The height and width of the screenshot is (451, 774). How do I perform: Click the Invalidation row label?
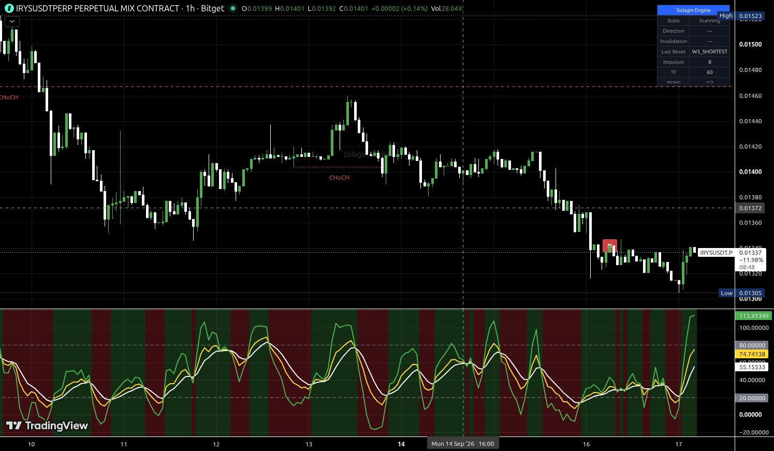click(x=673, y=41)
